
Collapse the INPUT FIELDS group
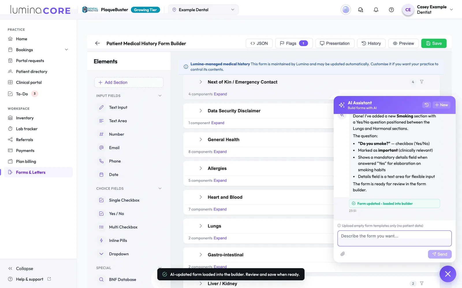160,96
